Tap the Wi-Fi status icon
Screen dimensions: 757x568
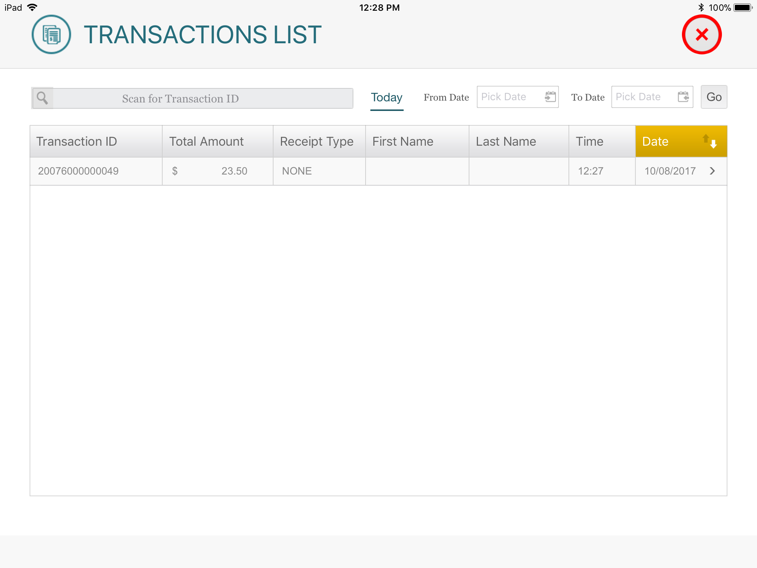33,7
